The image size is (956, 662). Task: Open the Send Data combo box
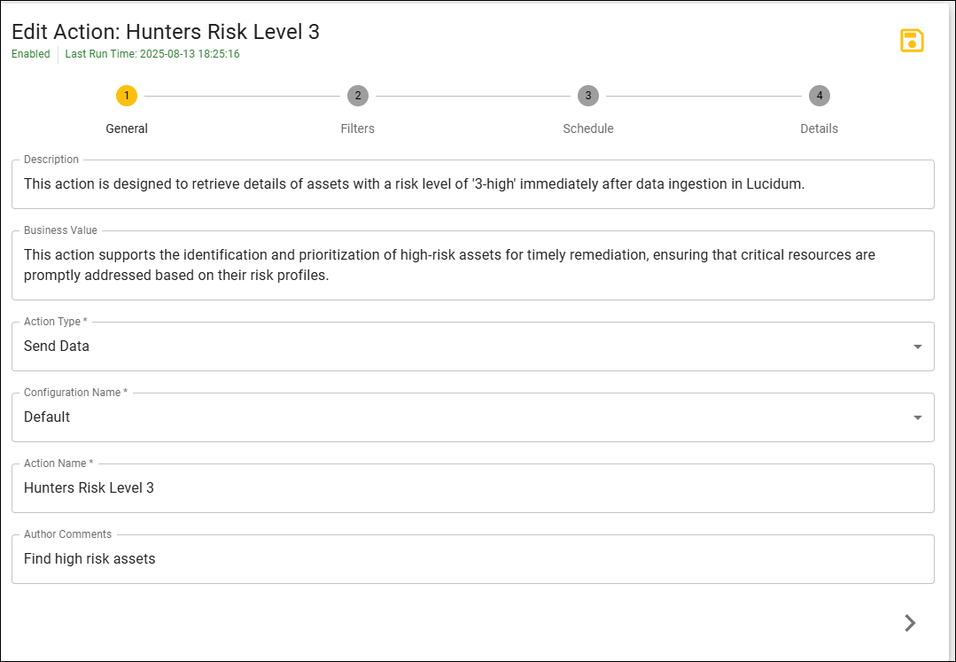[473, 347]
